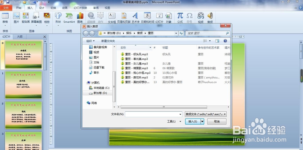Click the 页眉和页脚 (Header and Footer) icon
The width and height of the screenshot is (303, 150).
124,16
